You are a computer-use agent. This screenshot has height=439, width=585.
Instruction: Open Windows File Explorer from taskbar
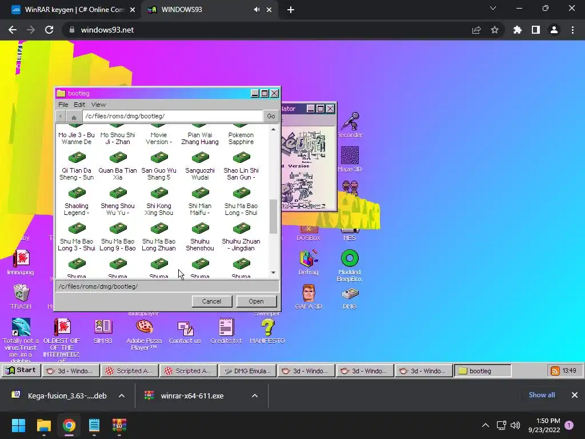point(44,425)
